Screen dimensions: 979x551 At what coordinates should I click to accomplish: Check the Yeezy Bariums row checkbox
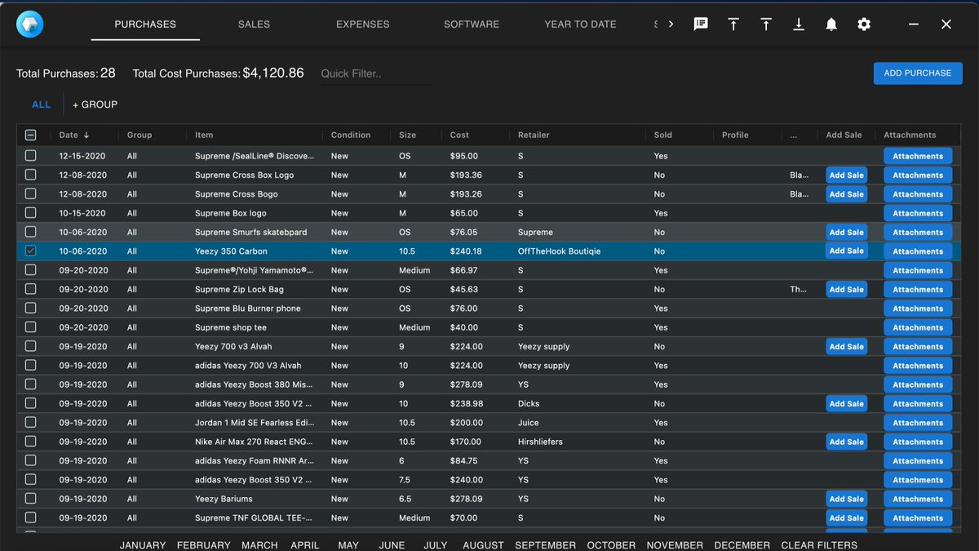31,499
